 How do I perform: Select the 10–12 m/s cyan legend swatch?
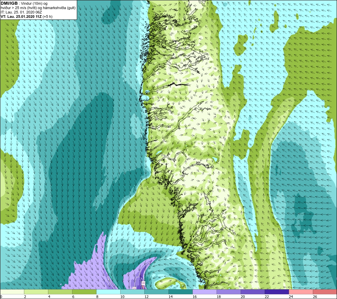132,292
